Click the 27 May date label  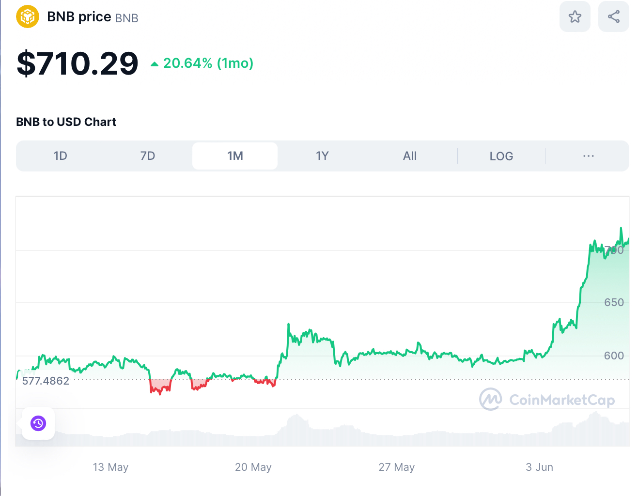[397, 467]
